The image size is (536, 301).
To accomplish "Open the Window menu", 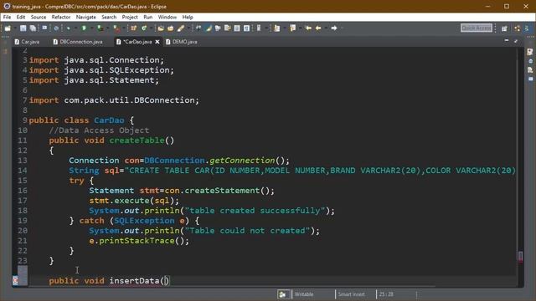I will tap(167, 17).
